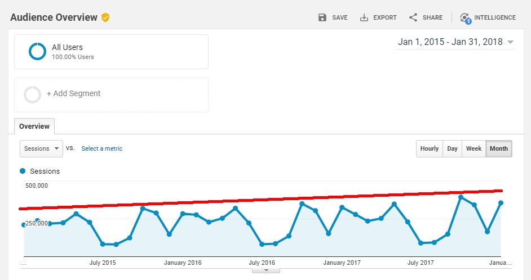
Task: Click the Export download icon
Action: 364,17
